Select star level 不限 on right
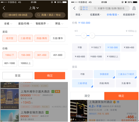Screen dimensions: 139x122 click(x=82, y=74)
